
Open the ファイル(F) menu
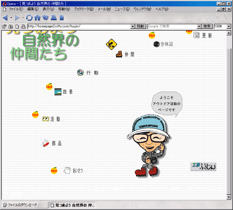tap(16, 9)
